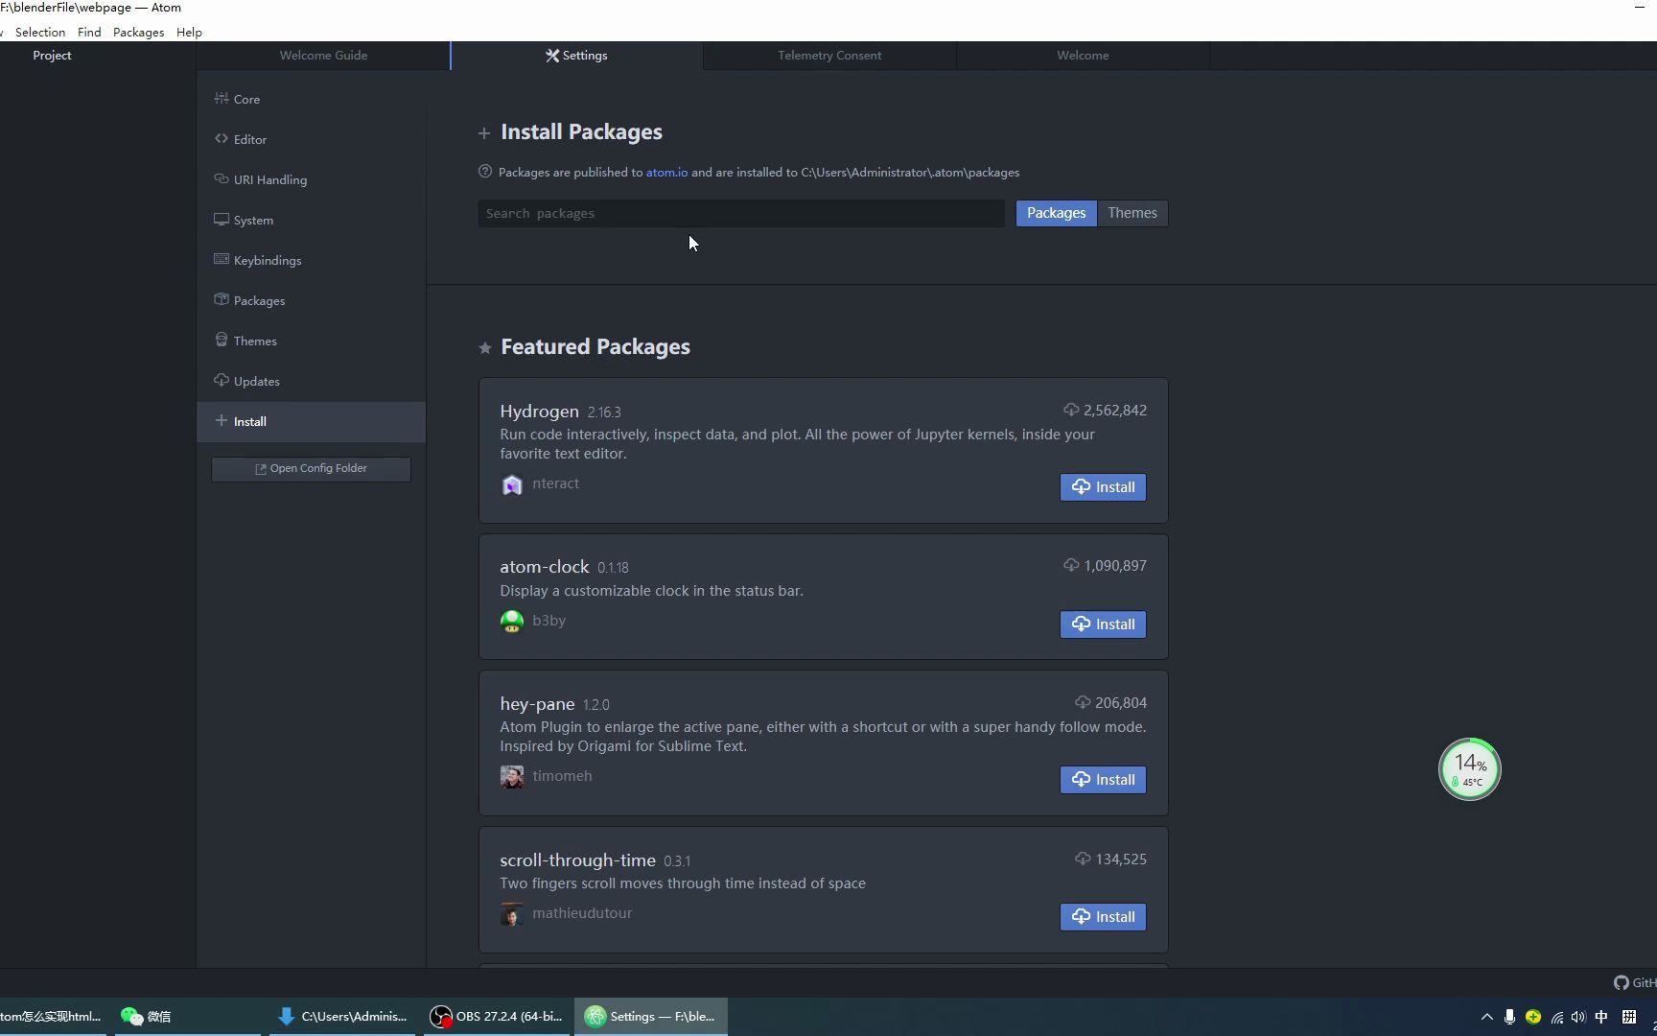This screenshot has height=1036, width=1657.
Task: Open b3by author name link
Action: point(549,621)
